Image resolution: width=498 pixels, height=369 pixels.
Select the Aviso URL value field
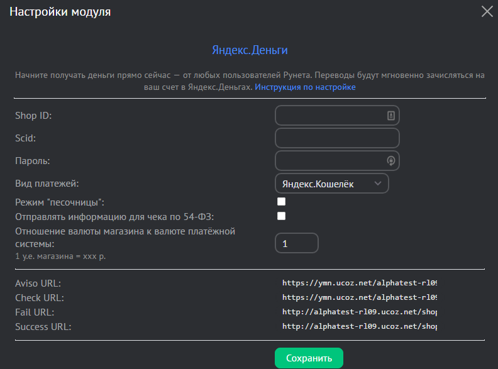[x=359, y=284]
